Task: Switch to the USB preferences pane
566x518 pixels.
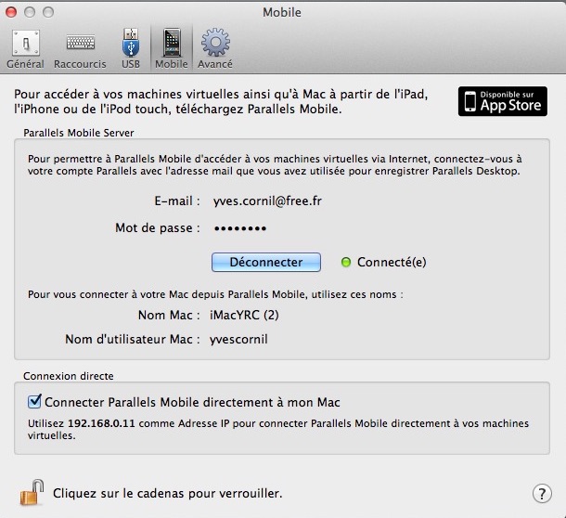Action: [131, 50]
